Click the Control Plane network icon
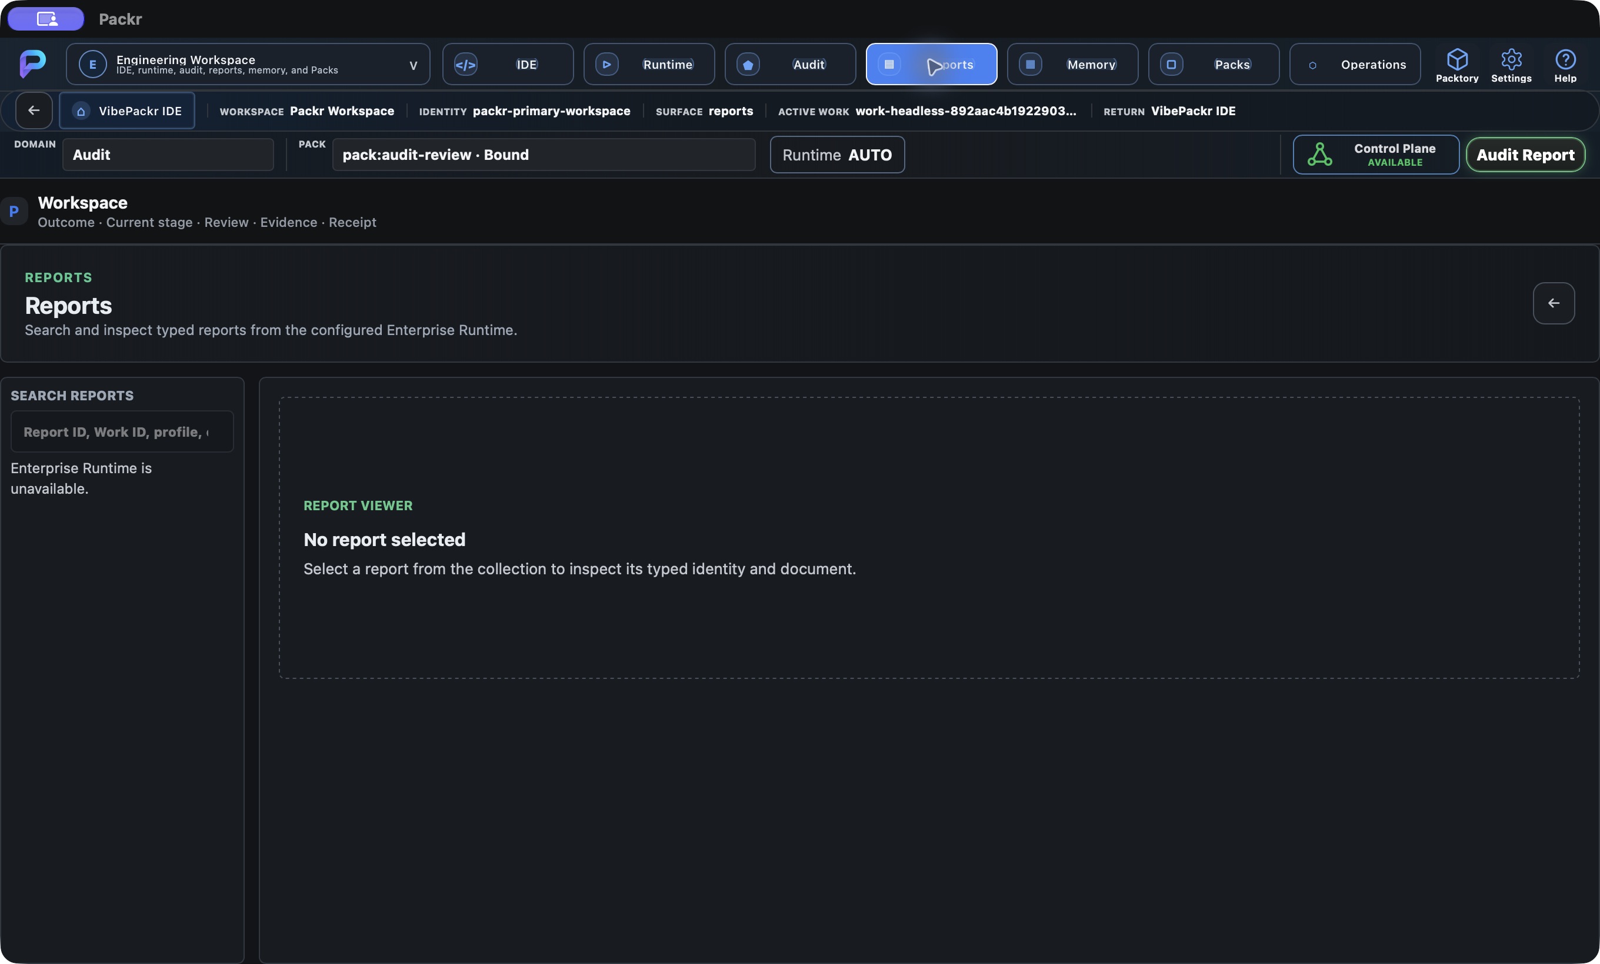Viewport: 1600px width, 964px height. point(1319,155)
